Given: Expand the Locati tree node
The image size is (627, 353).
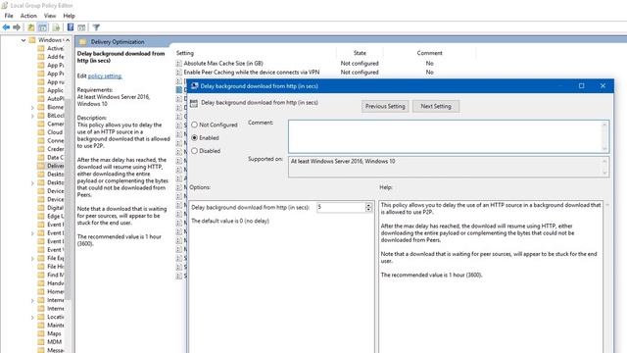Looking at the screenshot, I should (x=32, y=317).
